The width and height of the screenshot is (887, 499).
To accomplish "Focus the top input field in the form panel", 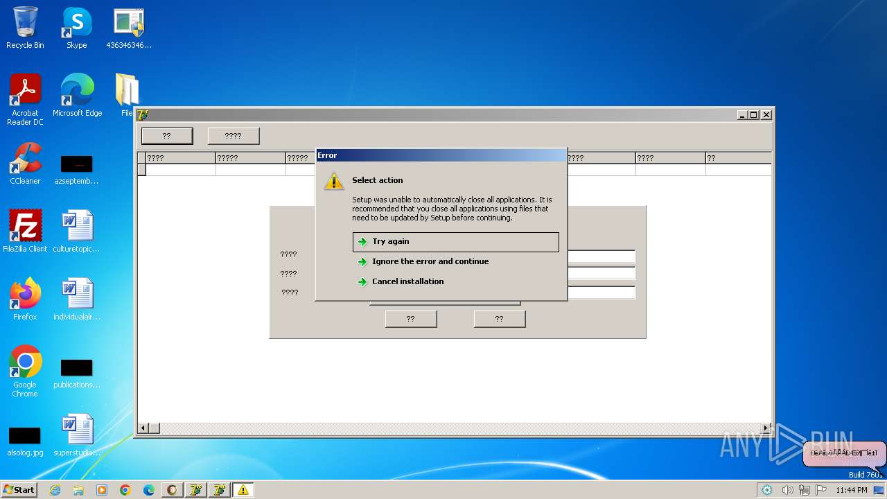I will [601, 256].
